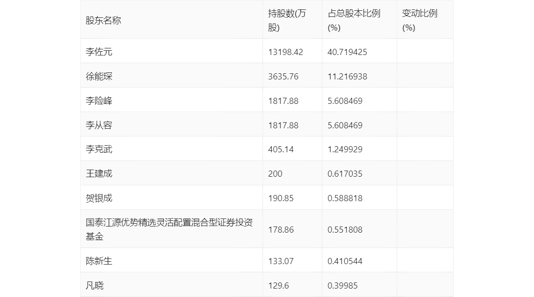Click the value 405.14
Viewport: 534px width, 297px height.
tap(281, 149)
